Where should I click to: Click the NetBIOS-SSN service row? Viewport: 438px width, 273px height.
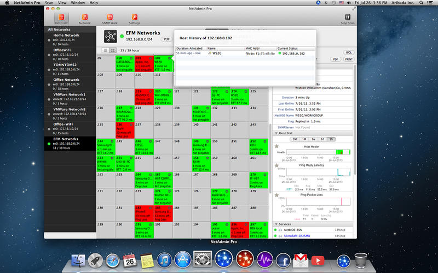313,230
